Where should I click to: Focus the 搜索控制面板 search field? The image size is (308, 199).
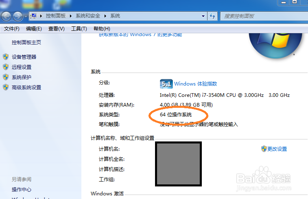(264, 16)
